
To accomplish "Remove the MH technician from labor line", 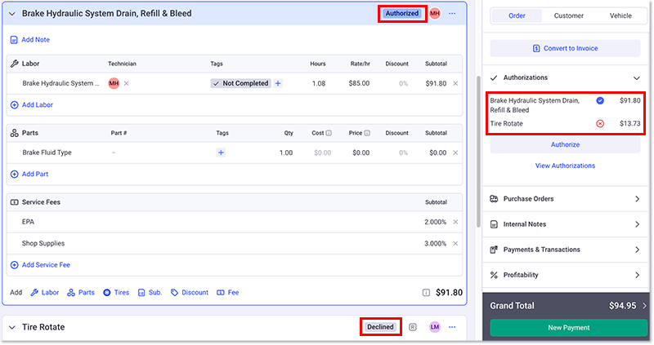I will [x=126, y=83].
